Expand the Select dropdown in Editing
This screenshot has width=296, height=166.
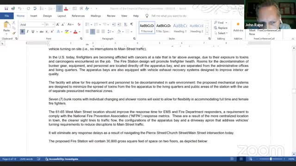[221, 33]
